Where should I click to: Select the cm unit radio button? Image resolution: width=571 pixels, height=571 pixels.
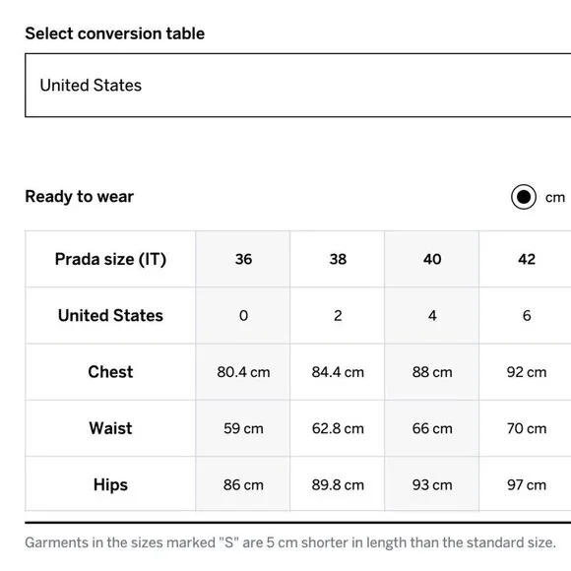click(x=524, y=197)
